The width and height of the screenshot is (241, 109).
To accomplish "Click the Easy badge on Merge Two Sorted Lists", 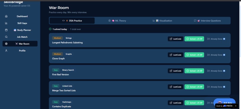I will click(56, 86).
